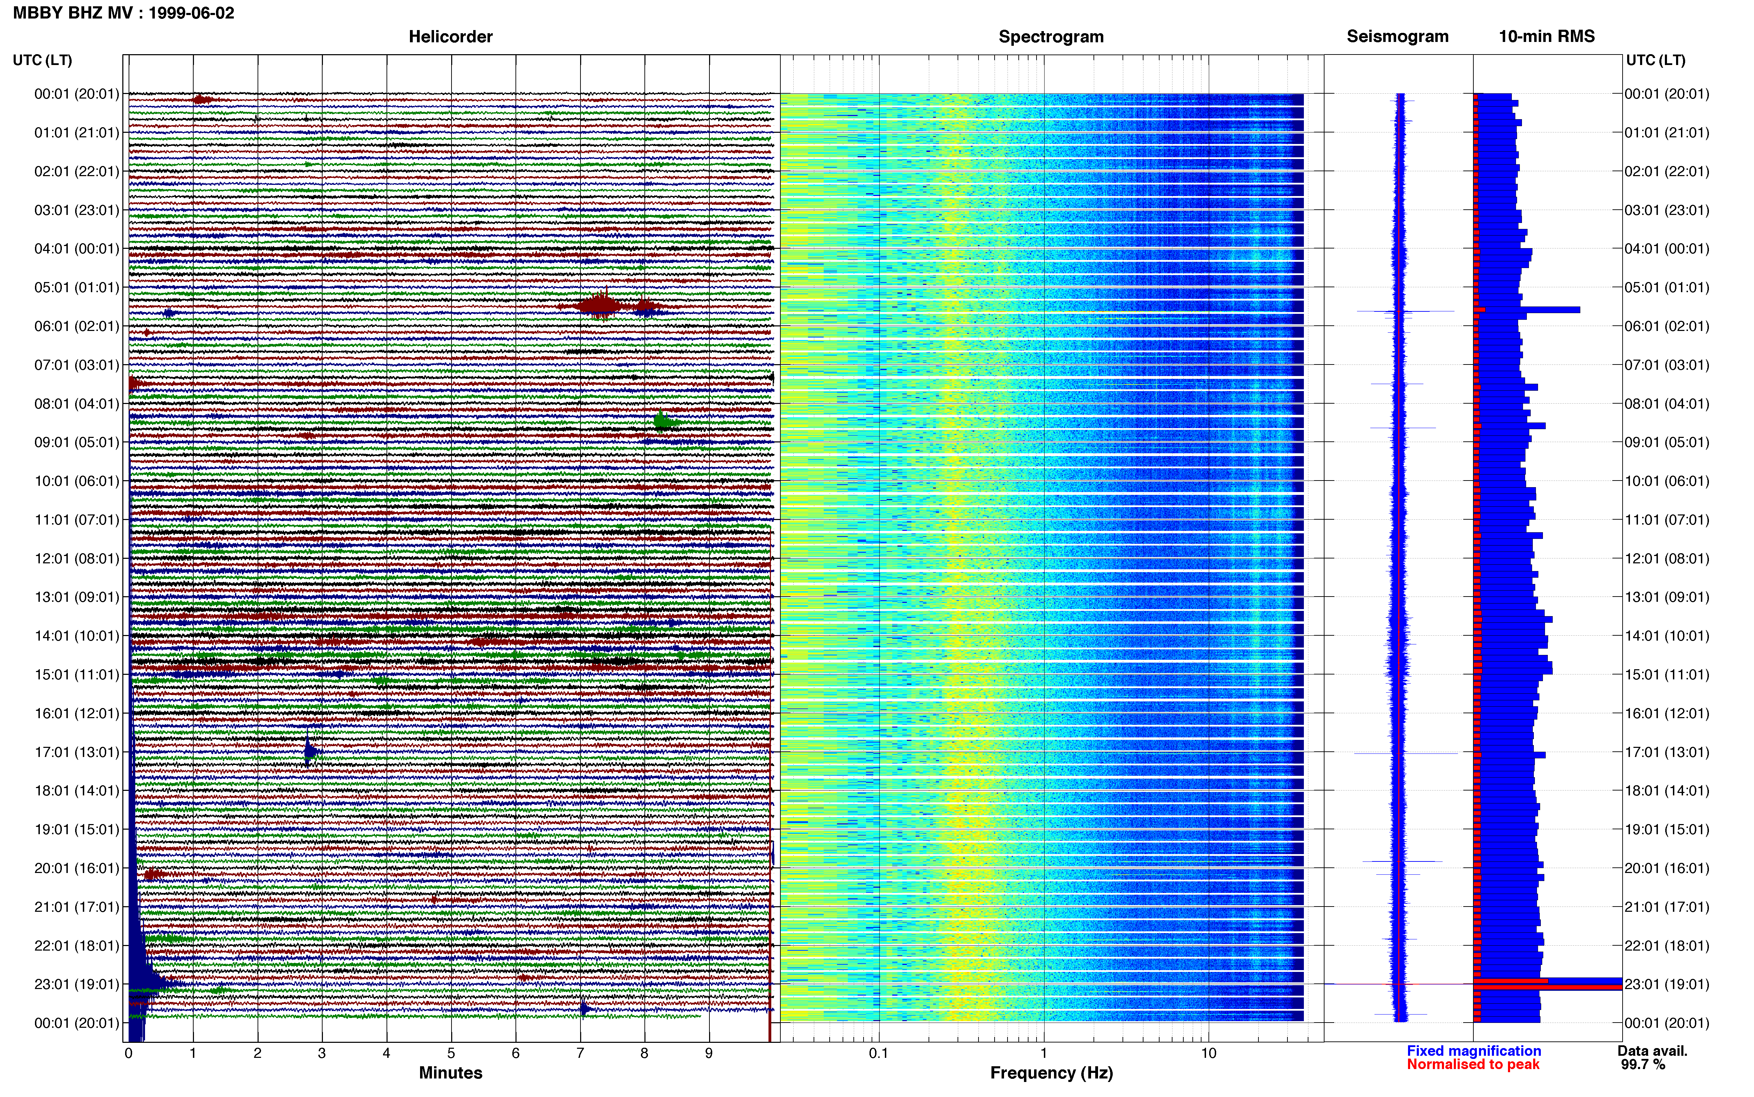
Task: Click the 'Normalised to peak' legend text
Action: click(x=1473, y=1065)
